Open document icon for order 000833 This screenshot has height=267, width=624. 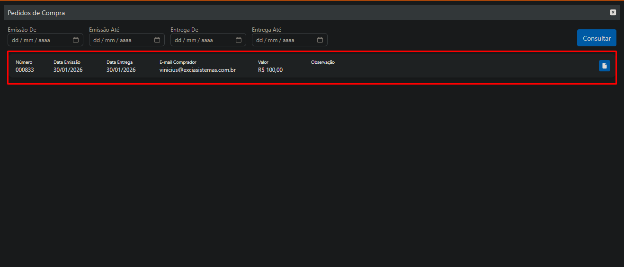pyautogui.click(x=604, y=66)
